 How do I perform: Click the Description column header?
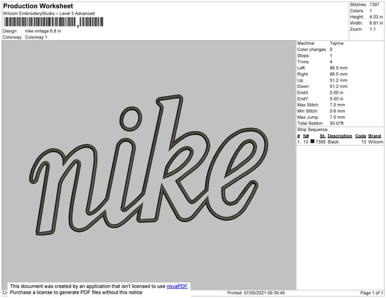tap(340, 136)
